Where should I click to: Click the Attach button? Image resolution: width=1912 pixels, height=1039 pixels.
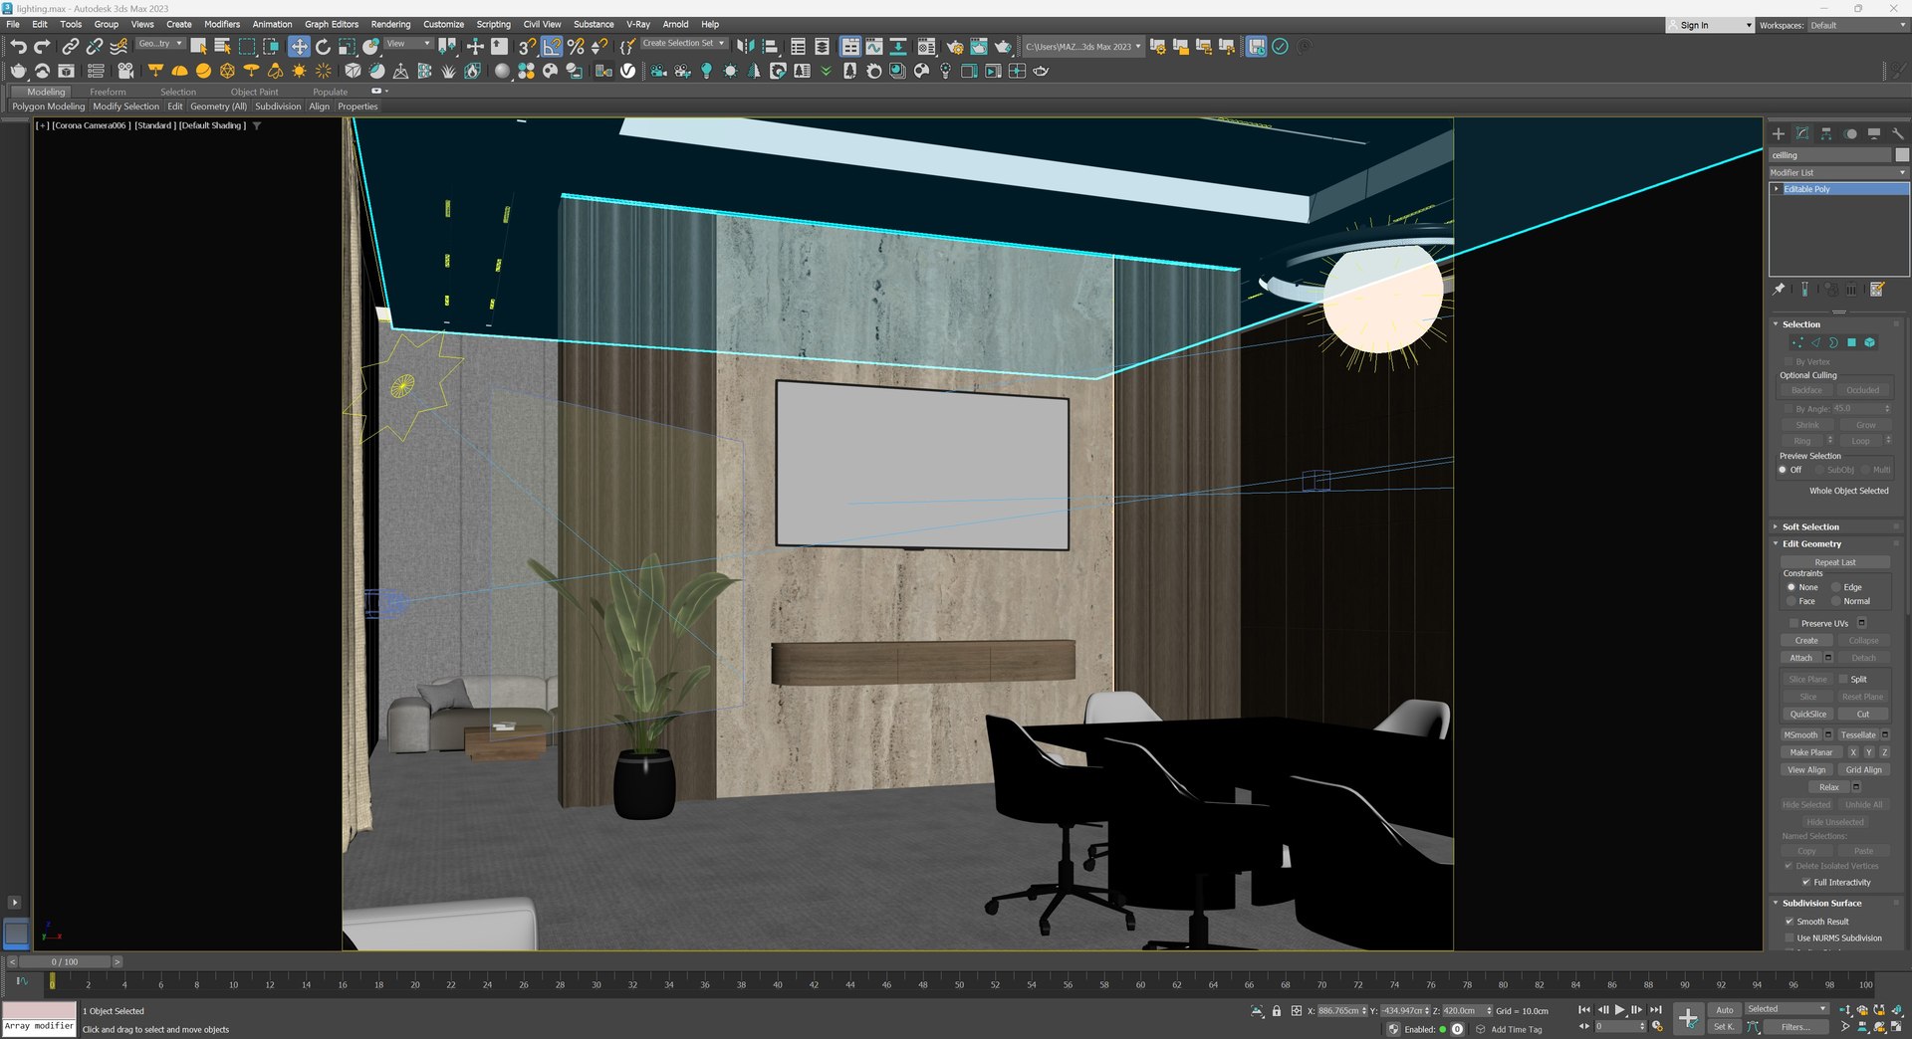tap(1801, 658)
